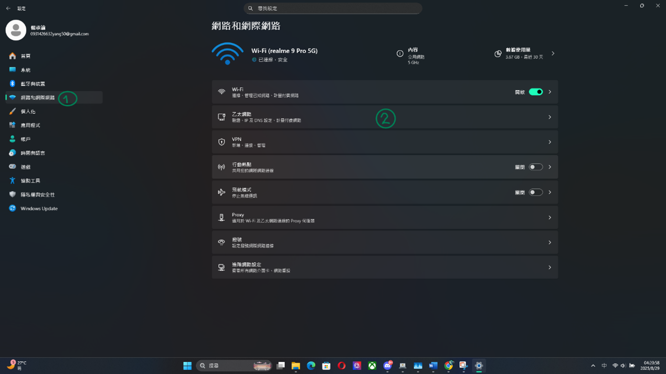Viewport: 666px width, 374px height.
Task: Select 應用程式 (Apps) in the sidebar
Action: pyautogui.click(x=30, y=126)
